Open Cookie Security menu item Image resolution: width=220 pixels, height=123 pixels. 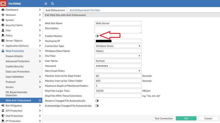[x=15, y=66]
